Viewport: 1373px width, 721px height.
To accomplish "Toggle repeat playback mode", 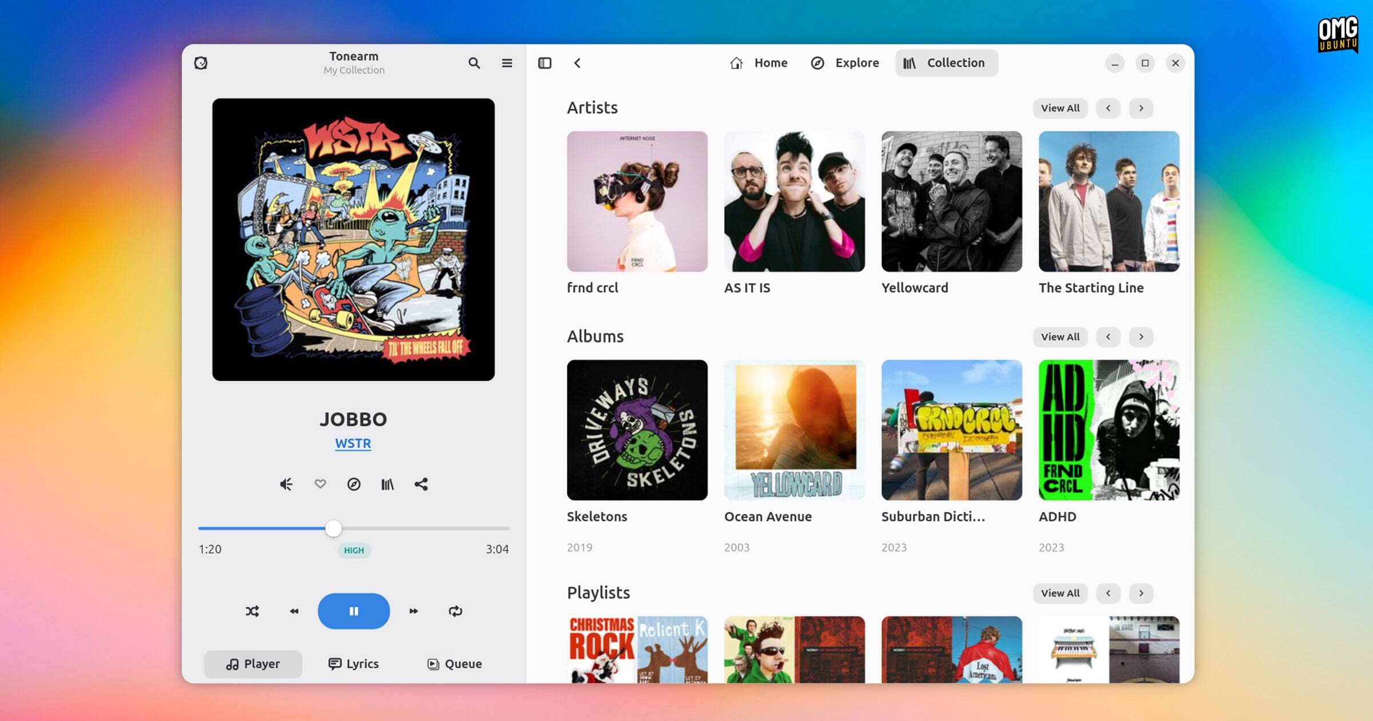I will pos(455,611).
